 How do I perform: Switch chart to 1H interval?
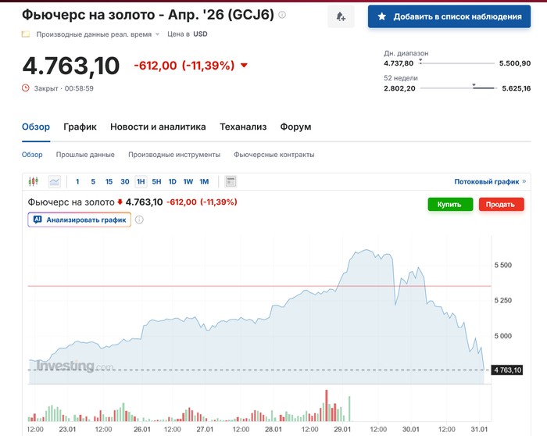[x=141, y=181]
